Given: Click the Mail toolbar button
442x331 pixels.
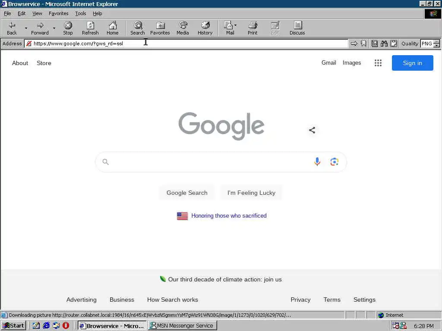Looking at the screenshot, I should pos(229,28).
